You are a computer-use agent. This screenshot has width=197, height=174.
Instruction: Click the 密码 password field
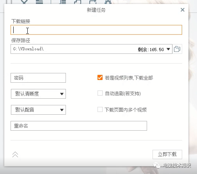coord(38,78)
